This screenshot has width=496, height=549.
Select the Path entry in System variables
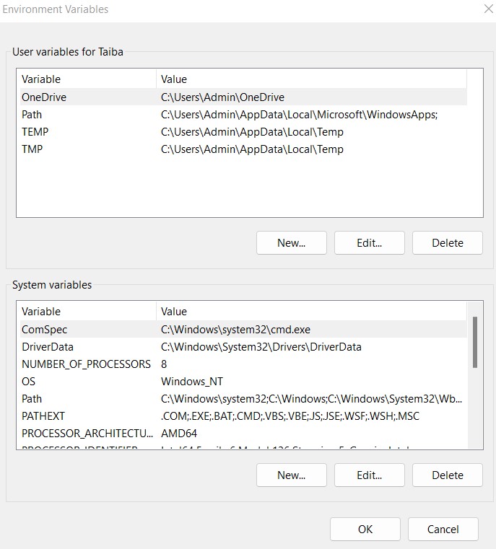tap(32, 399)
